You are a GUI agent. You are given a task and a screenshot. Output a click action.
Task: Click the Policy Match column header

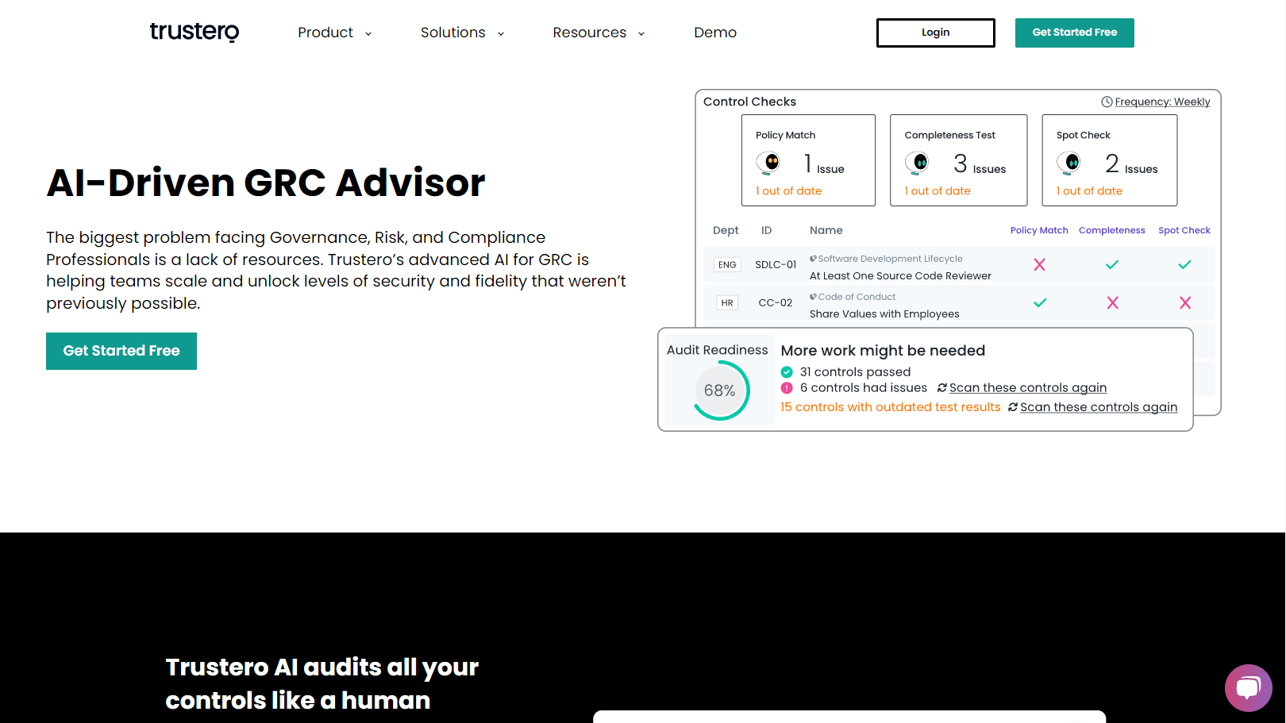(1039, 230)
